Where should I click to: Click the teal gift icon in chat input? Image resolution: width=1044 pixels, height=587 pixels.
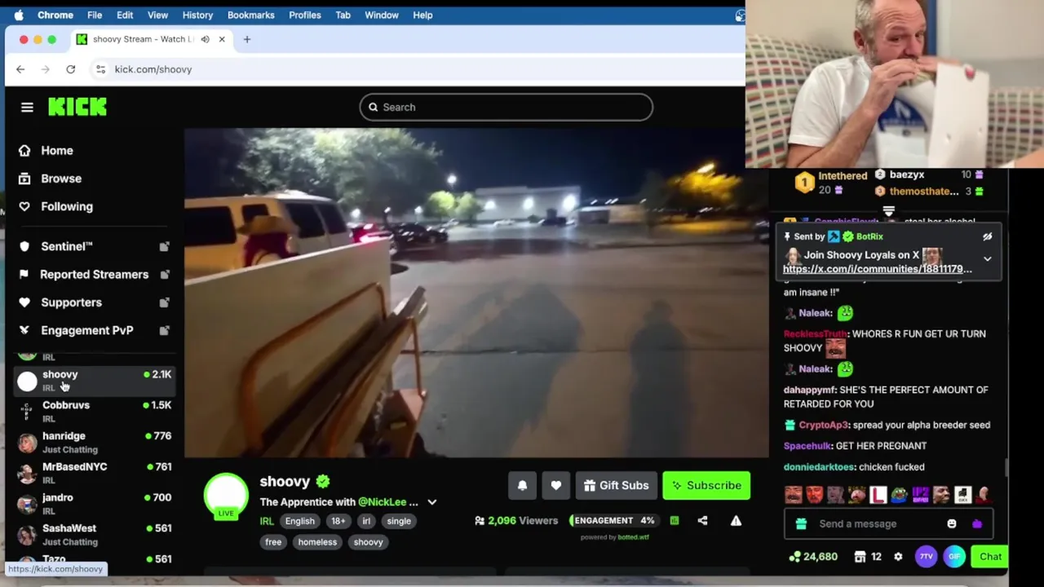click(801, 524)
